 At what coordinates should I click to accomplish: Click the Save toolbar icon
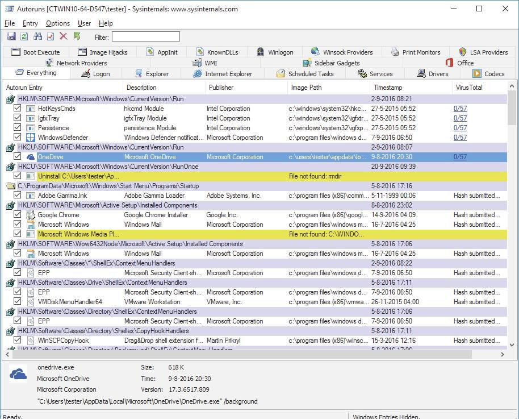click(11, 36)
